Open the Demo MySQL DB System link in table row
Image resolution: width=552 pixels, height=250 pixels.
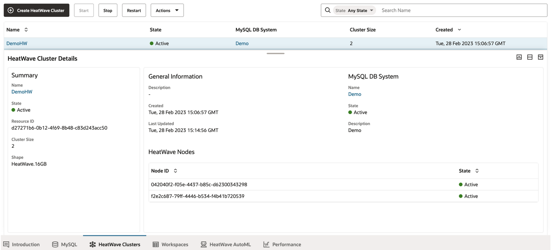pos(242,44)
